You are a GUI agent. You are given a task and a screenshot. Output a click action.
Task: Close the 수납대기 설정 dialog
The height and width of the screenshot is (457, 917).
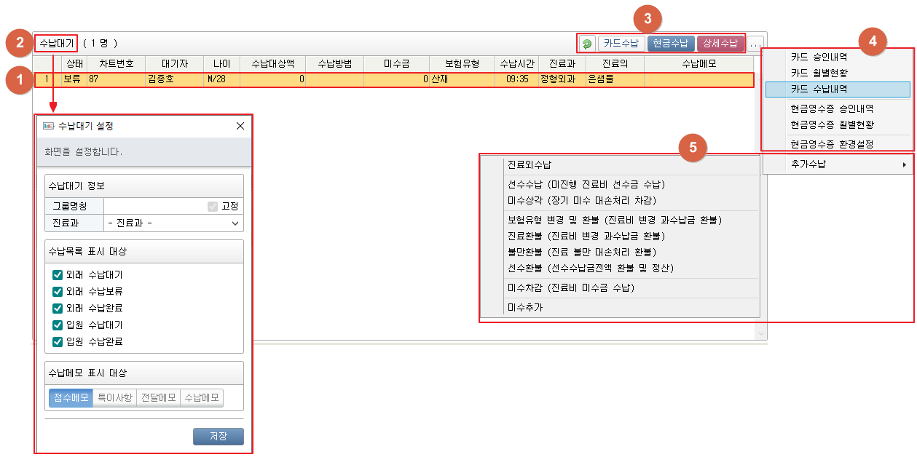pos(240,126)
